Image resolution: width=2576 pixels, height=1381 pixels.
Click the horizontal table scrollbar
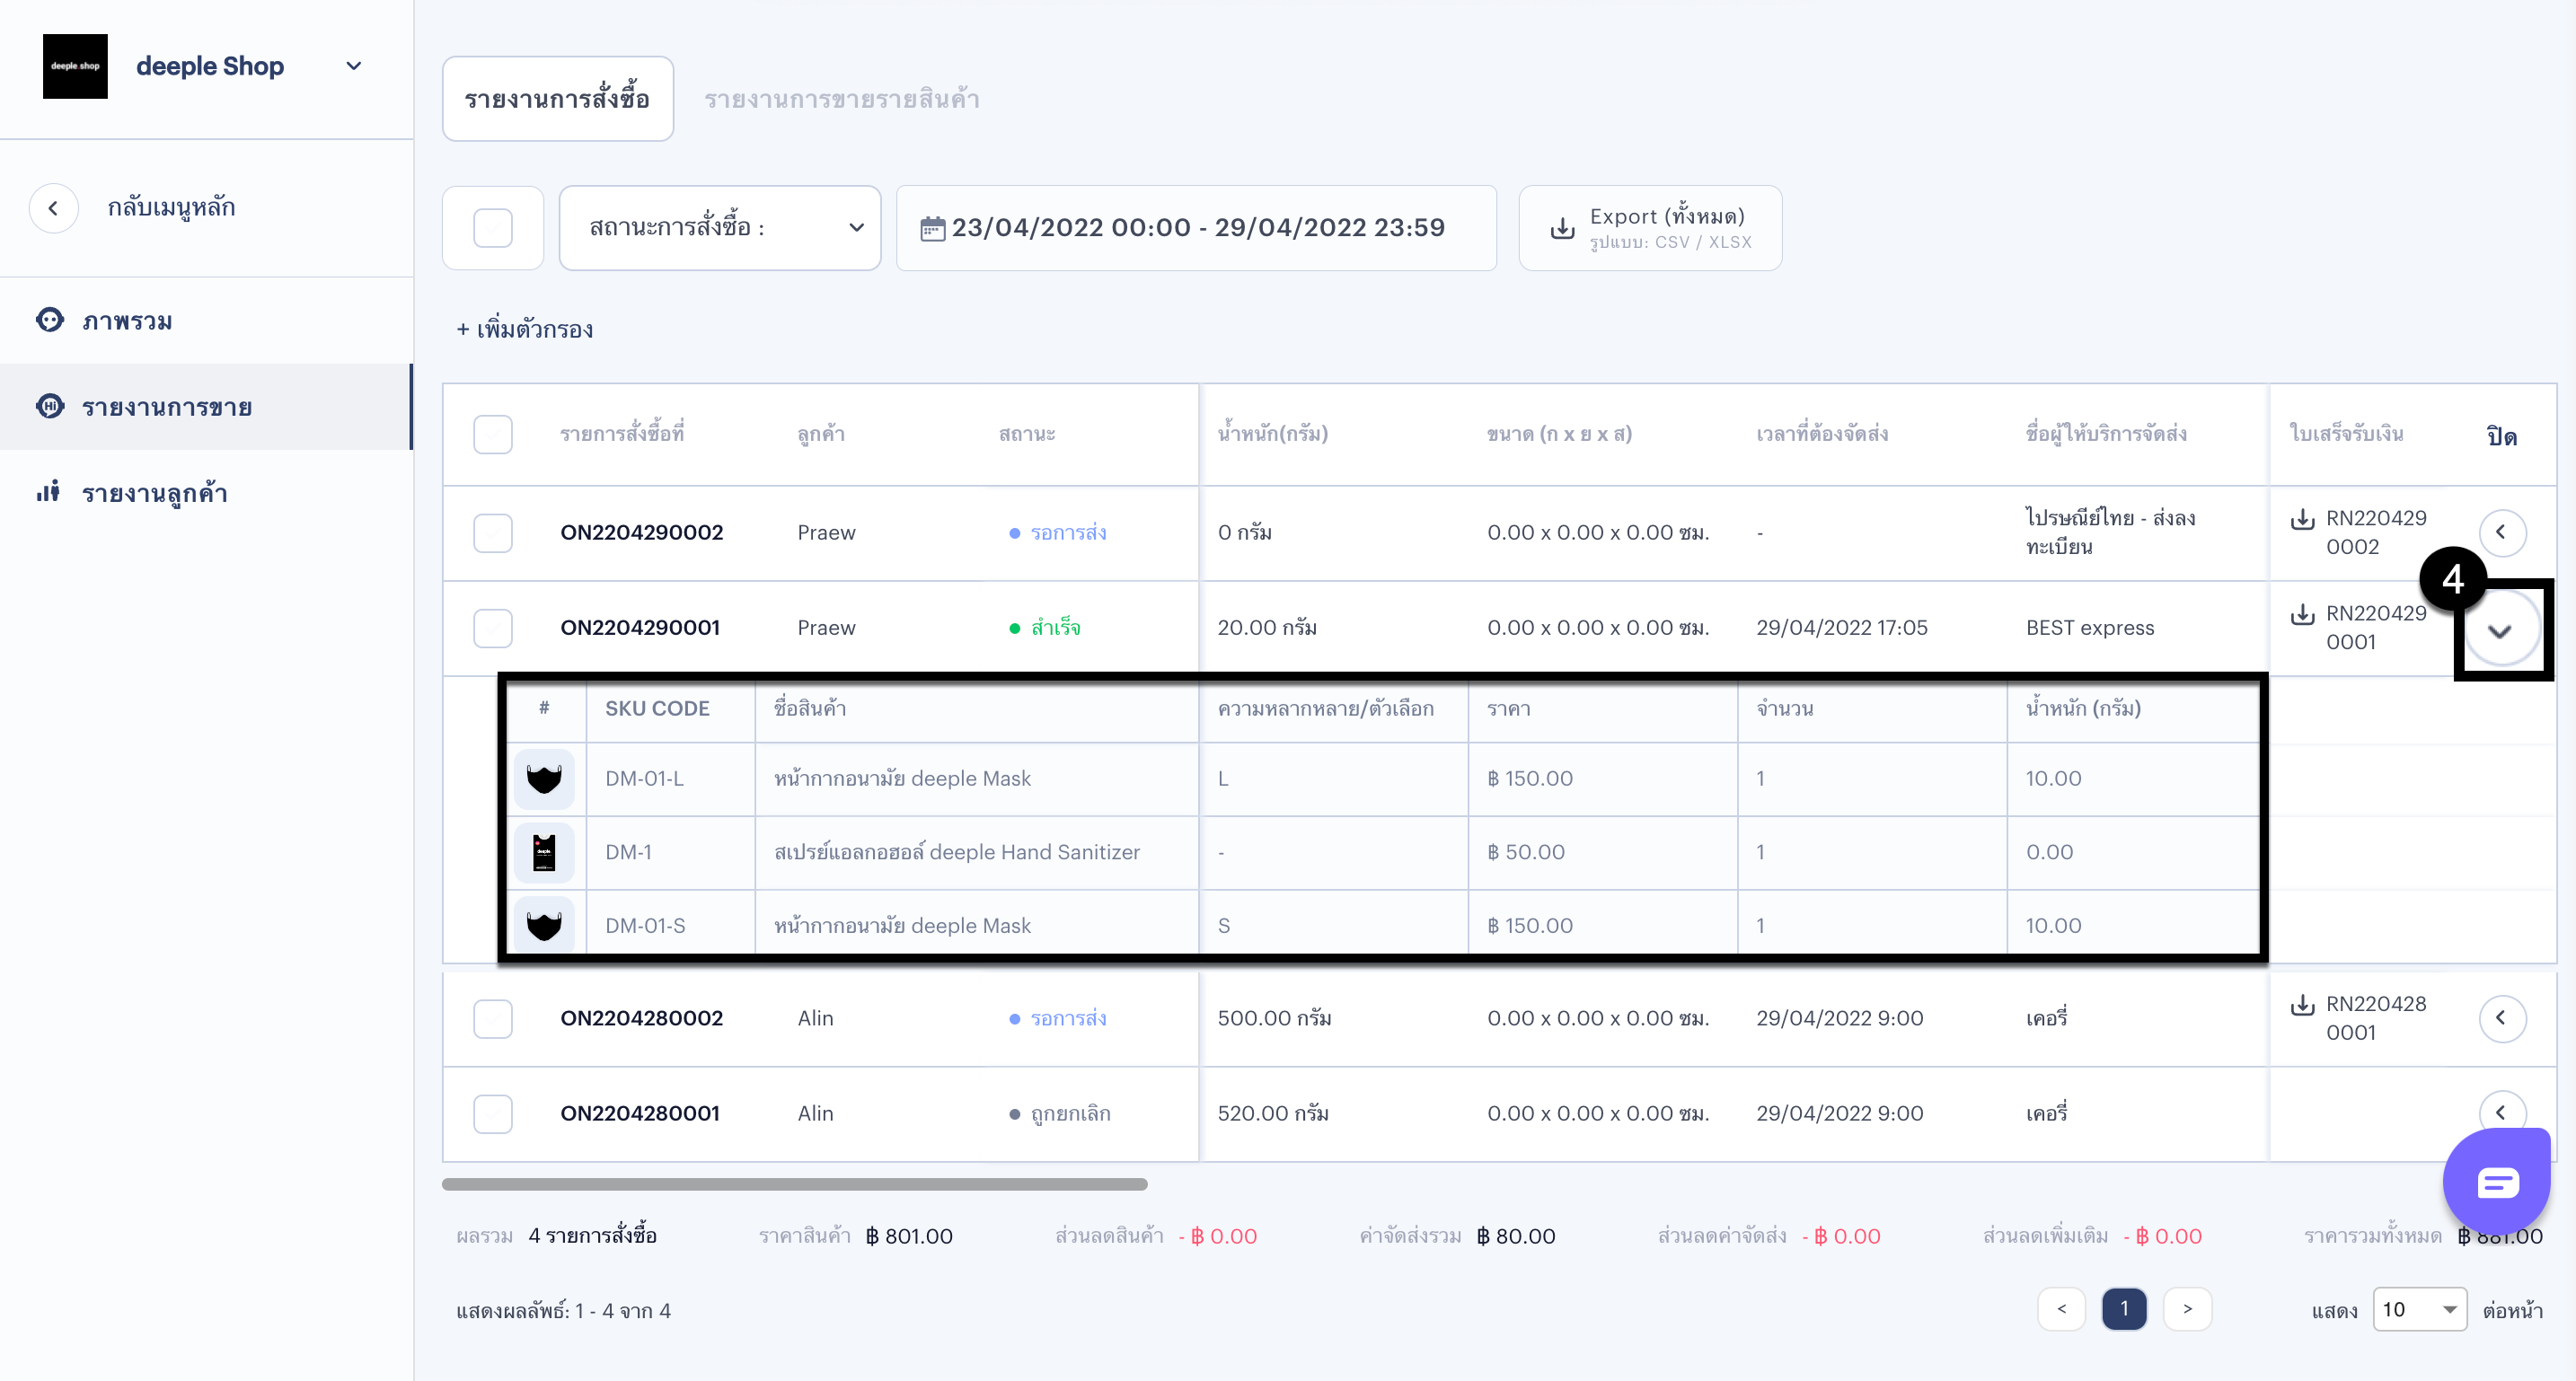[794, 1184]
